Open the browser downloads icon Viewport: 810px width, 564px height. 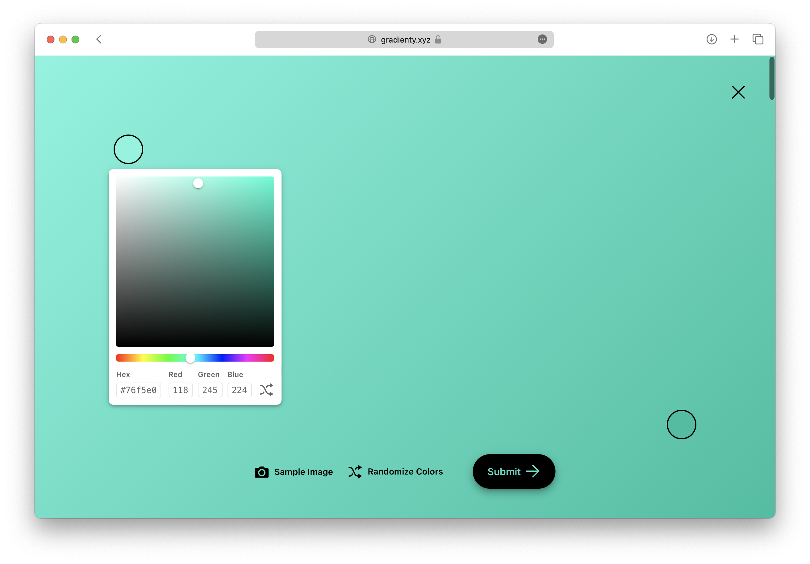point(712,39)
